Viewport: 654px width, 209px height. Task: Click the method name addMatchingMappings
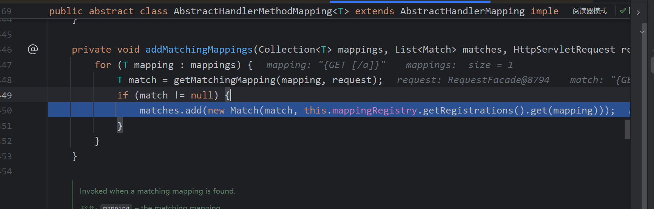click(x=199, y=50)
